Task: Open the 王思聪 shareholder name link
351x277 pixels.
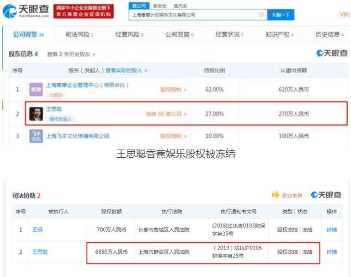Action: (x=54, y=109)
